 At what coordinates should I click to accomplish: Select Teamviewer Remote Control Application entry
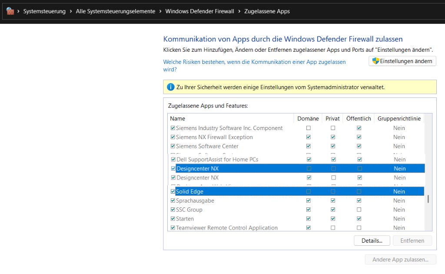click(x=227, y=228)
